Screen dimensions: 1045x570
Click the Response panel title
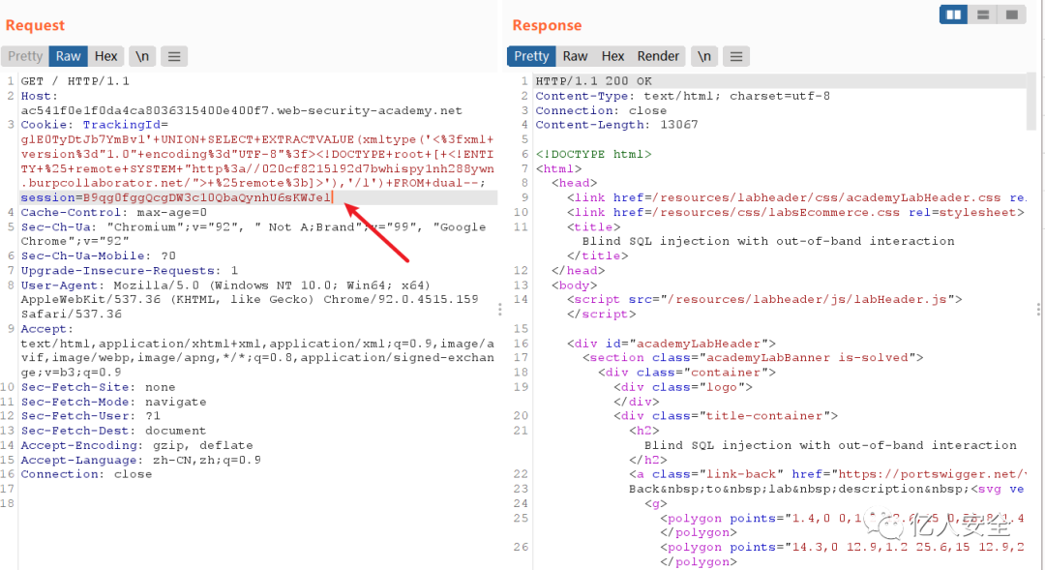[x=547, y=25]
